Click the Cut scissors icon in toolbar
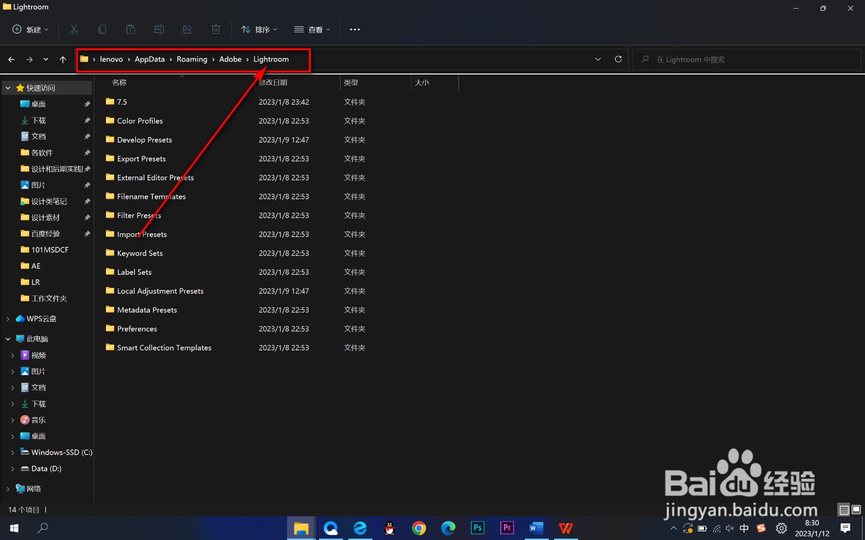This screenshot has height=540, width=865. click(x=74, y=30)
